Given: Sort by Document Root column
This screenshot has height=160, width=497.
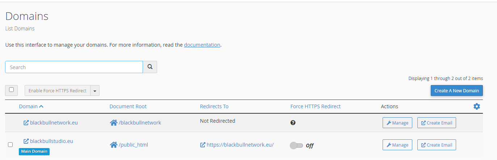Looking at the screenshot, I should click(x=128, y=106).
